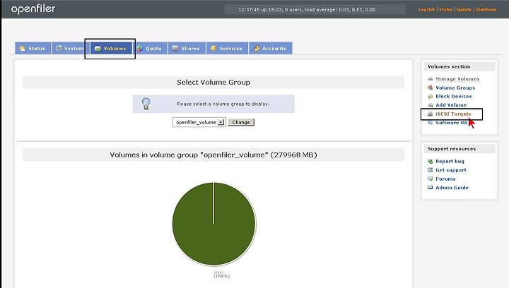This screenshot has width=509, height=288.
Task: Open the Report bug link
Action: 450,161
